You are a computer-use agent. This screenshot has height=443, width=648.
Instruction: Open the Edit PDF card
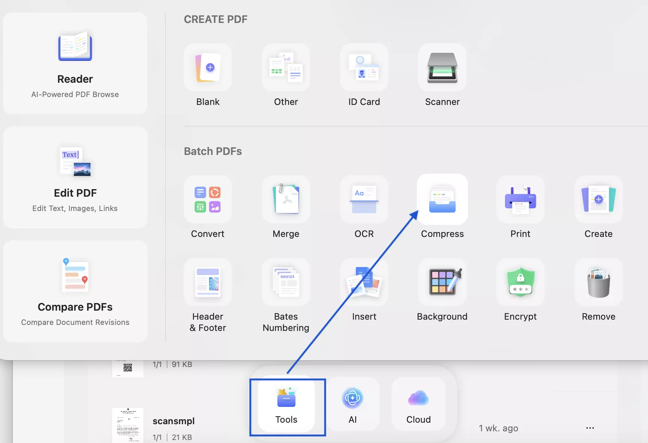click(75, 177)
